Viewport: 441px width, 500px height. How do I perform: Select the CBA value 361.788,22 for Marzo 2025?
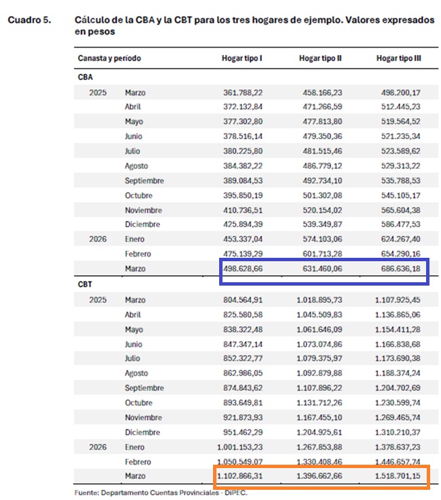(x=242, y=92)
